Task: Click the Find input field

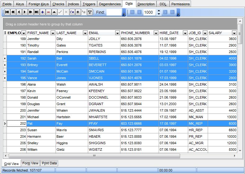Action: coord(114,12)
